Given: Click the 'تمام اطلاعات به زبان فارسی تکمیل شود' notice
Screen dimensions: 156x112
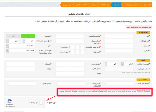Looking at the screenshot, I should tap(139, 27).
